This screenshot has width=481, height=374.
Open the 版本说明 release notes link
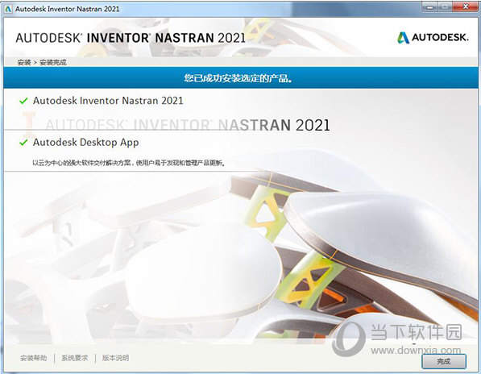pyautogui.click(x=115, y=358)
